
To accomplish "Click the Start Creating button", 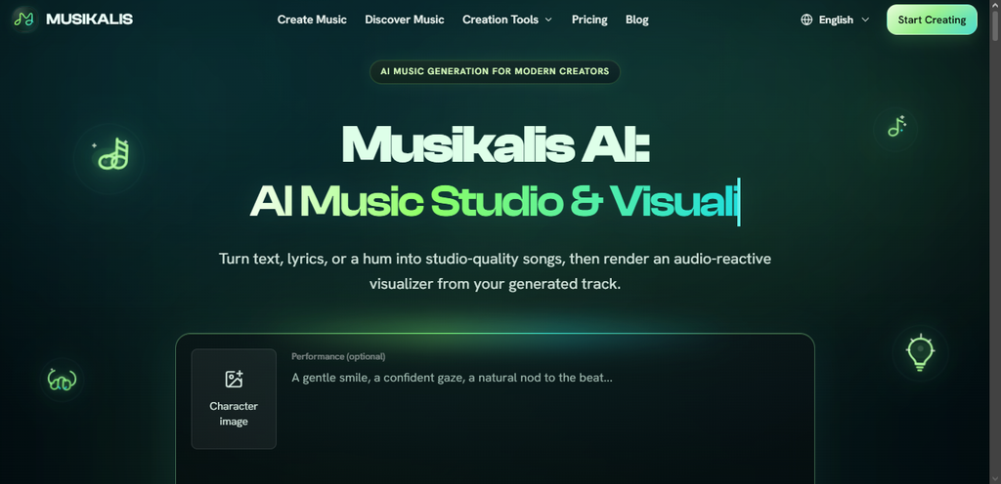I will click(932, 20).
